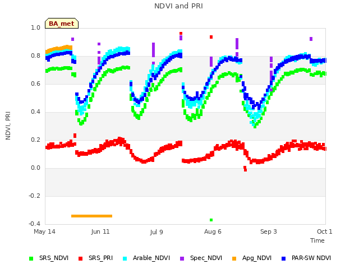Screen dimensions: 359x269
Task: Toggle the Apg_NDVI legend entry
Action: 252,258
